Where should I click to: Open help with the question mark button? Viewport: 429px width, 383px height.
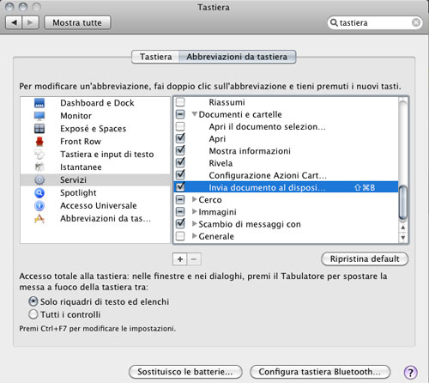[x=410, y=373]
